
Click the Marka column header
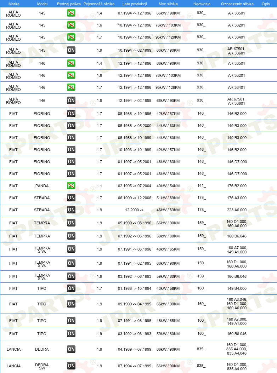point(14,4)
